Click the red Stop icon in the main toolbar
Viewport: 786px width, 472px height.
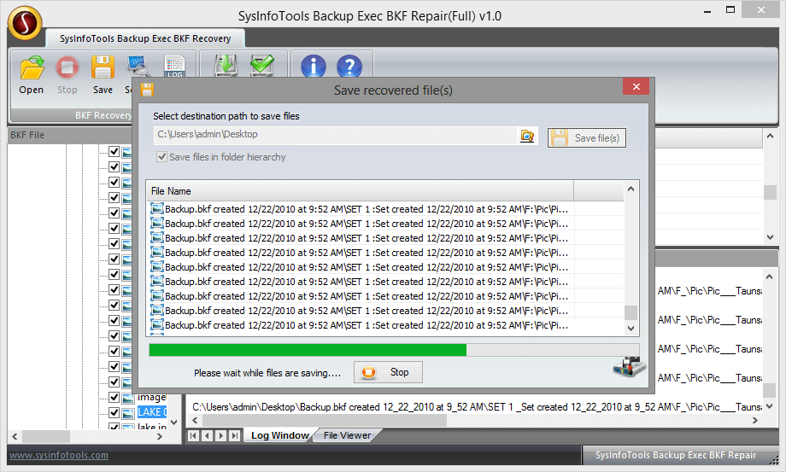click(67, 67)
